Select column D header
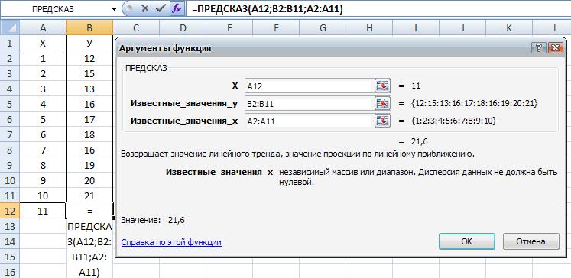The width and height of the screenshot is (571, 278). [183, 27]
